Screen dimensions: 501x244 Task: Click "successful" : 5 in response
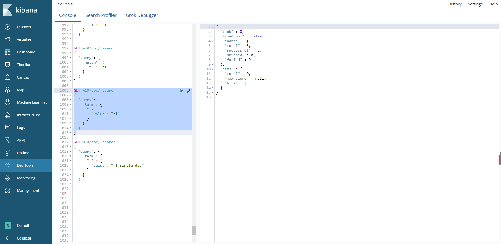click(243, 51)
